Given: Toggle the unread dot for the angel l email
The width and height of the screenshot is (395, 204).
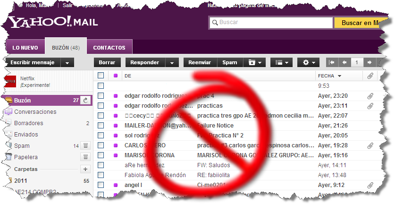Looking at the screenshot, I should (116, 185).
